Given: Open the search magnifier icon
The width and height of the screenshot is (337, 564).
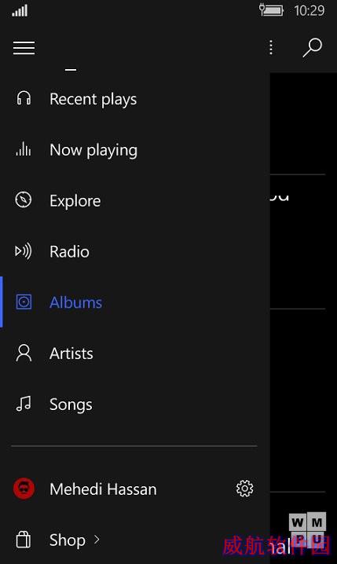Looking at the screenshot, I should (312, 47).
